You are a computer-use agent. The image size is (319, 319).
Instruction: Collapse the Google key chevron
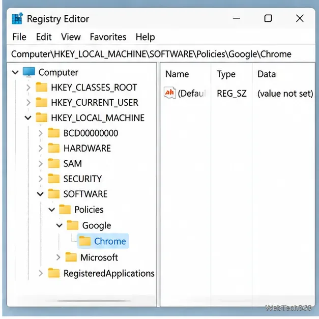click(x=59, y=225)
